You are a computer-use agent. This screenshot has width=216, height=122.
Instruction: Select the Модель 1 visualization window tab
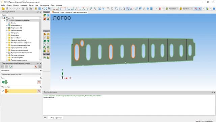[70, 12]
